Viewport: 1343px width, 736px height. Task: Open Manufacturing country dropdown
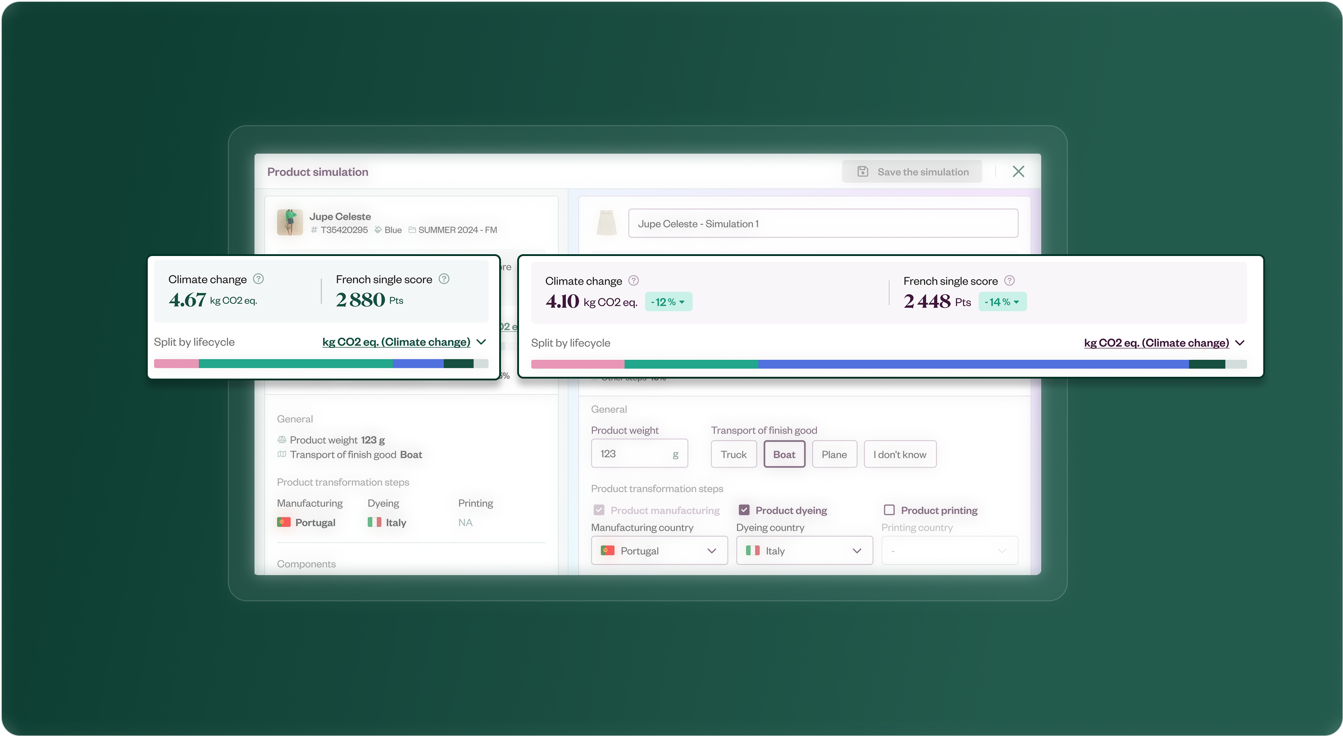pos(659,551)
